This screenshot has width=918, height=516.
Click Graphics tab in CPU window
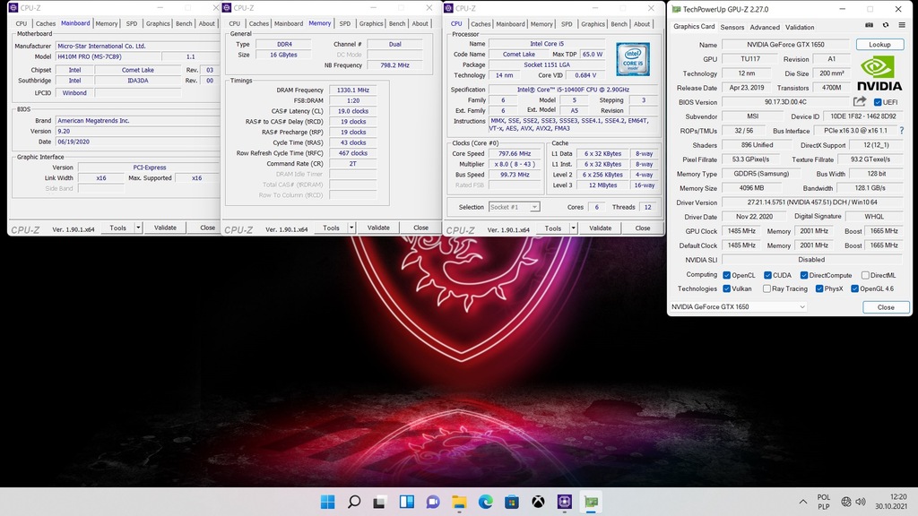[593, 24]
